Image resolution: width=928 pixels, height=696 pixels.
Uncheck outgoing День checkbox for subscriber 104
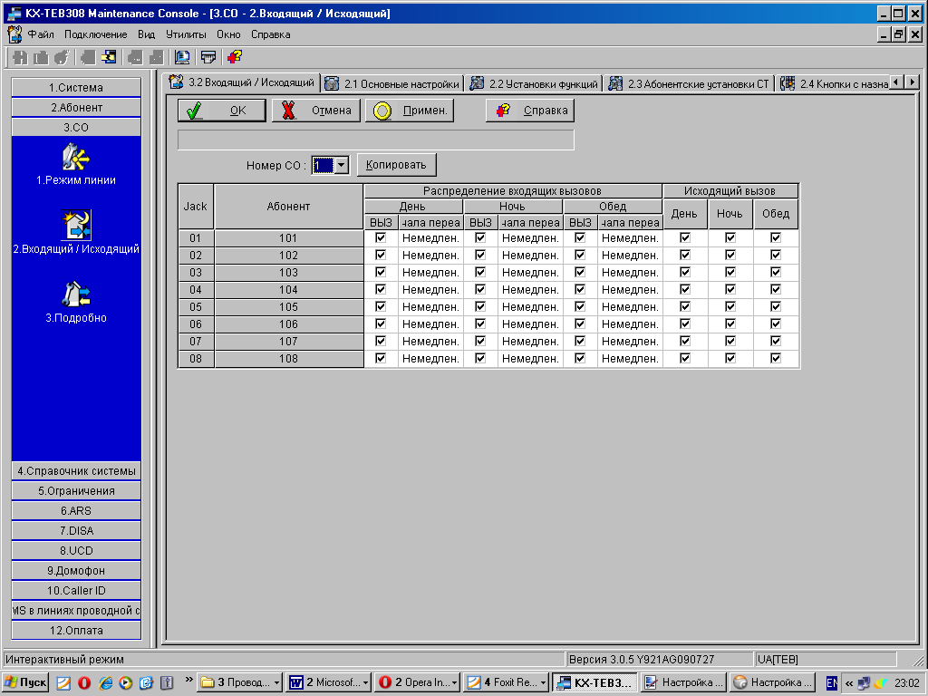pyautogui.click(x=685, y=289)
